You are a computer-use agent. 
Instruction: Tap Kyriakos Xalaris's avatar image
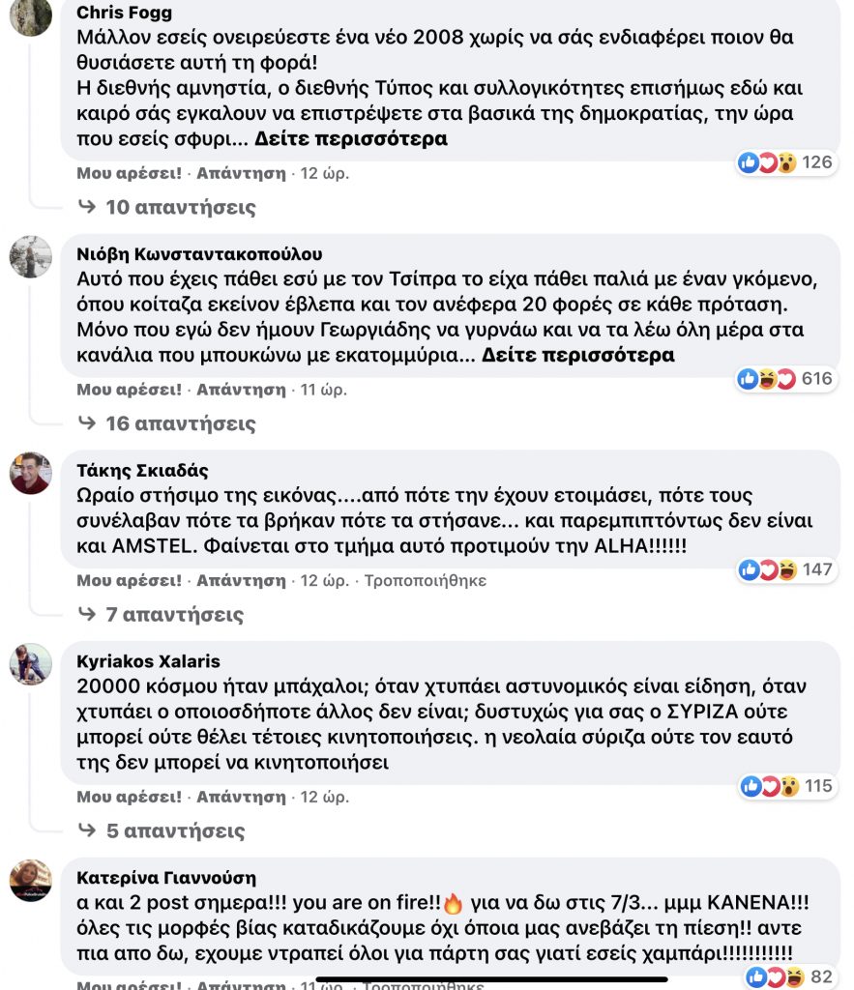(30, 664)
